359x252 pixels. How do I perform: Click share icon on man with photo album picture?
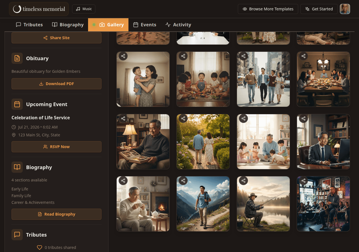coord(123,118)
